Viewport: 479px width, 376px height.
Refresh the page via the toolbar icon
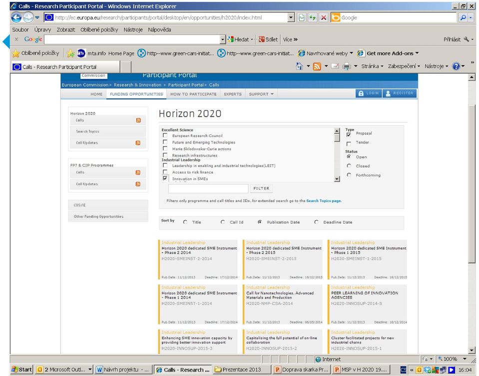pyautogui.click(x=312, y=17)
